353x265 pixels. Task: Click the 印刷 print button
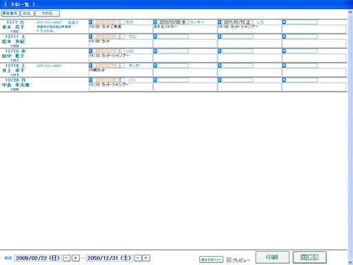click(272, 257)
